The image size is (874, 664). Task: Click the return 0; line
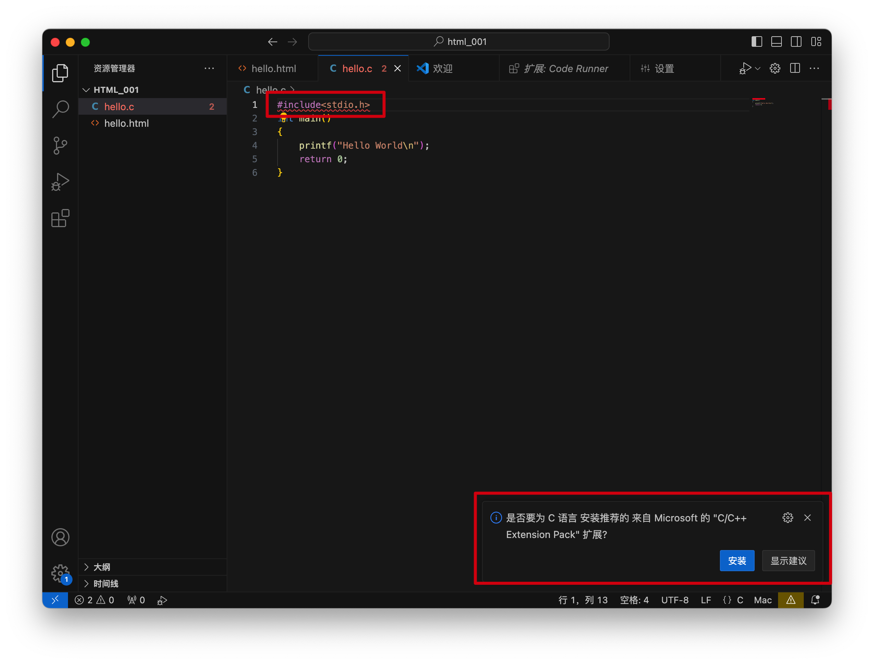click(x=323, y=159)
